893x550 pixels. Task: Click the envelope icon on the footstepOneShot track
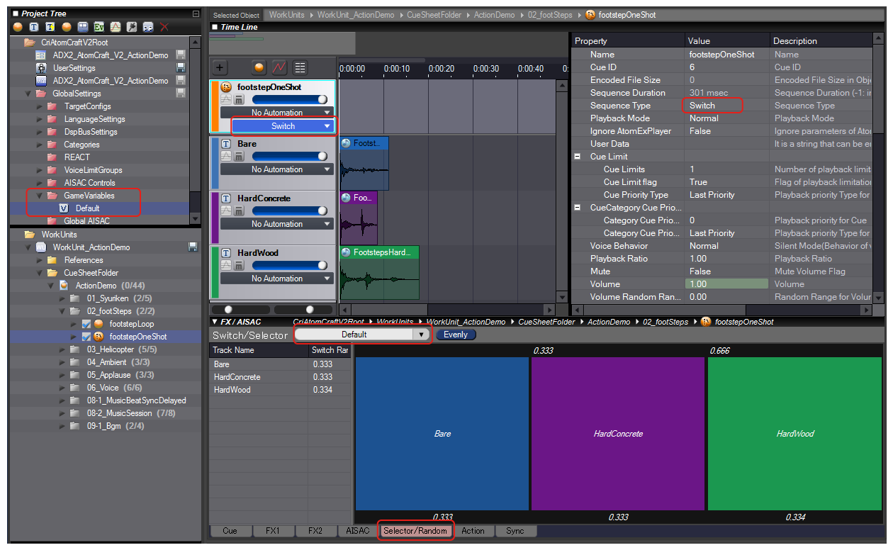point(226,99)
